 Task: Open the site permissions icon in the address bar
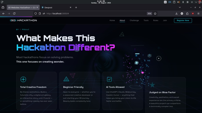click(44, 13)
